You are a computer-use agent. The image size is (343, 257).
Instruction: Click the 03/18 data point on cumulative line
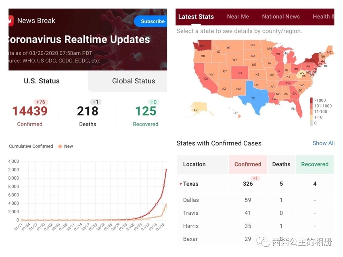click(x=164, y=186)
